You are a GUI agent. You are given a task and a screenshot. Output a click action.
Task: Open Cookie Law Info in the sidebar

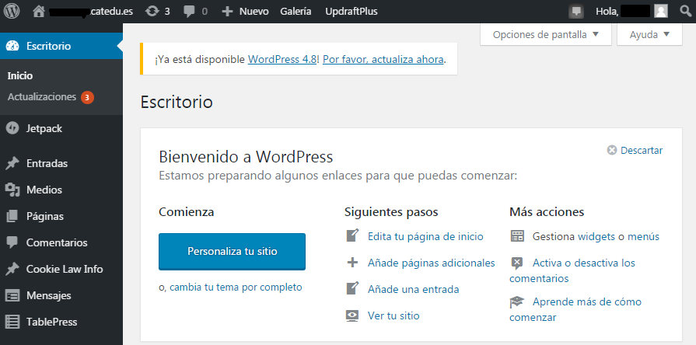tap(61, 269)
